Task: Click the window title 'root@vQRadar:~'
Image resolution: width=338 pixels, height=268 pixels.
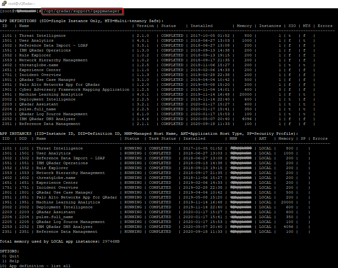Action: [x=22, y=4]
